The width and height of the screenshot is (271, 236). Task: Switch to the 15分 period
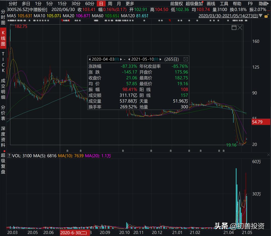click(62, 4)
